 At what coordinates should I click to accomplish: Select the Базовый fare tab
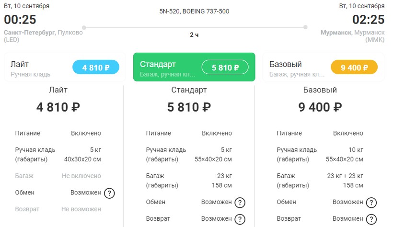[323, 68]
